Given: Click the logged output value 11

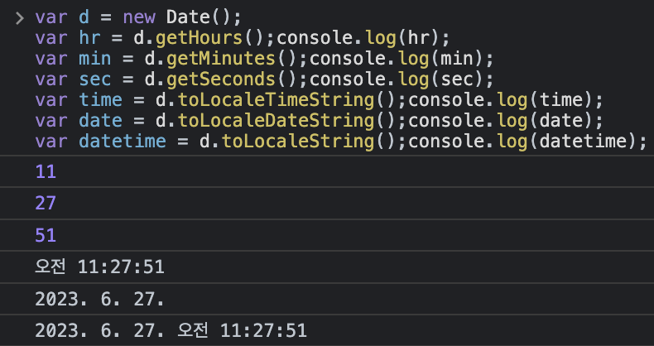Looking at the screenshot, I should [46, 171].
